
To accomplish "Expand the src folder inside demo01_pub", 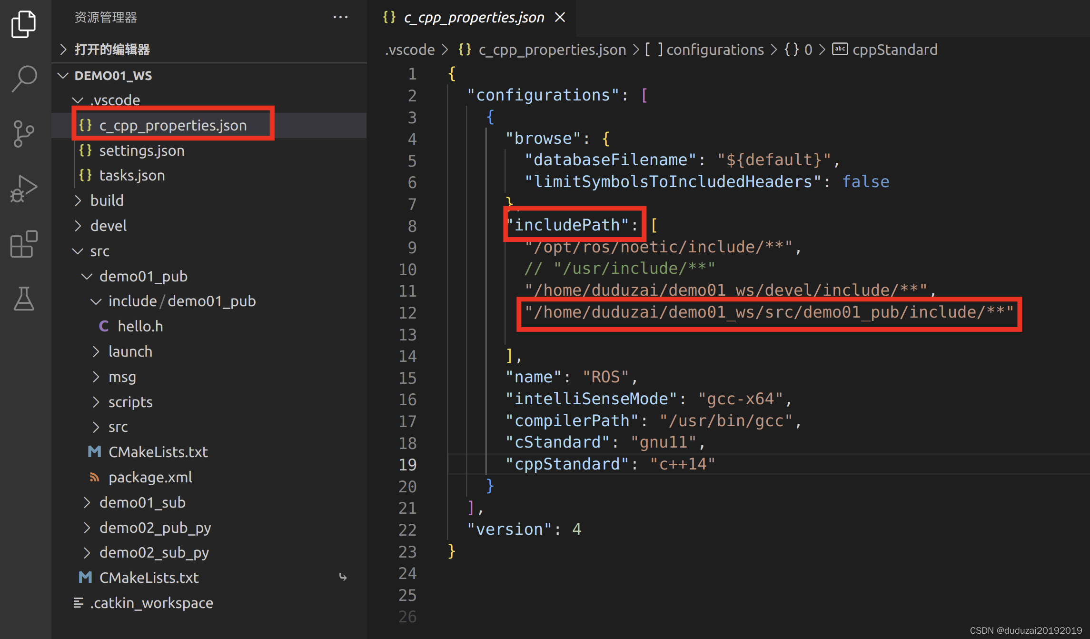I will 209,427.
